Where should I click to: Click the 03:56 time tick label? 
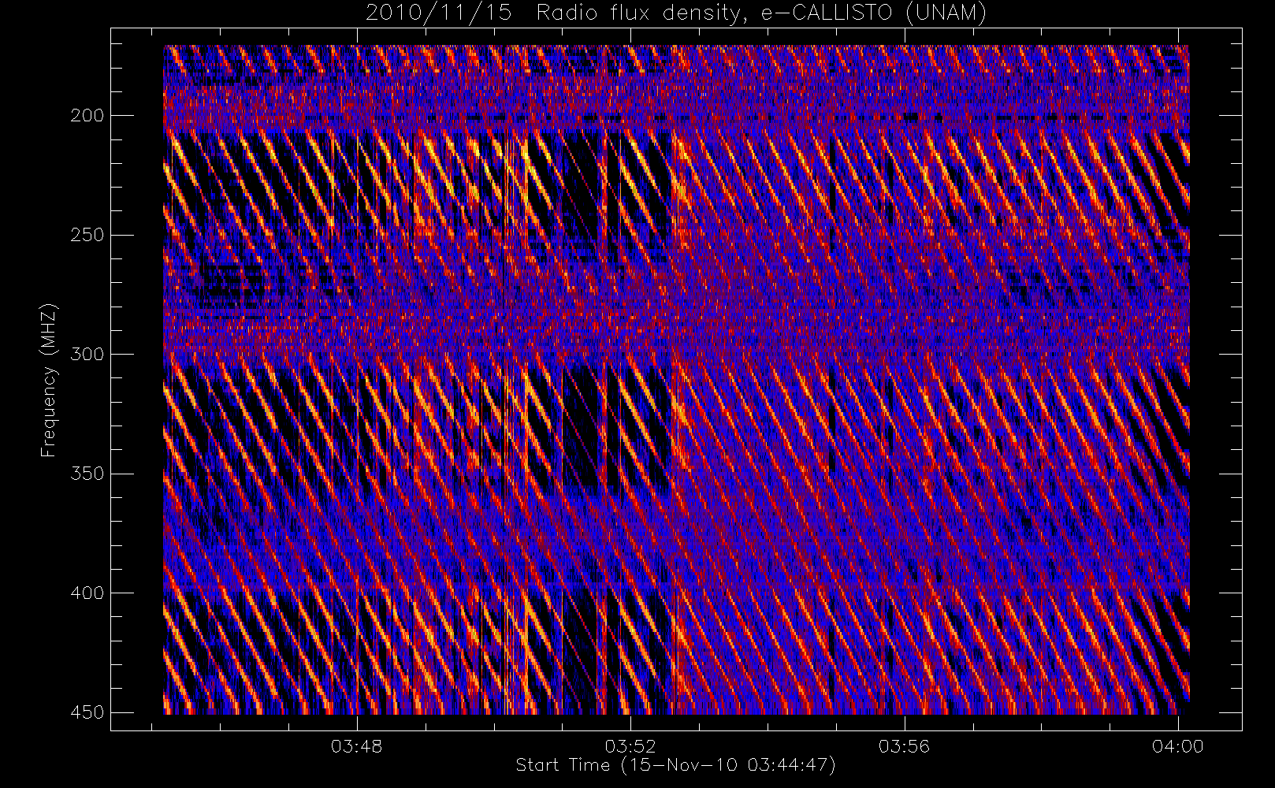(904, 745)
